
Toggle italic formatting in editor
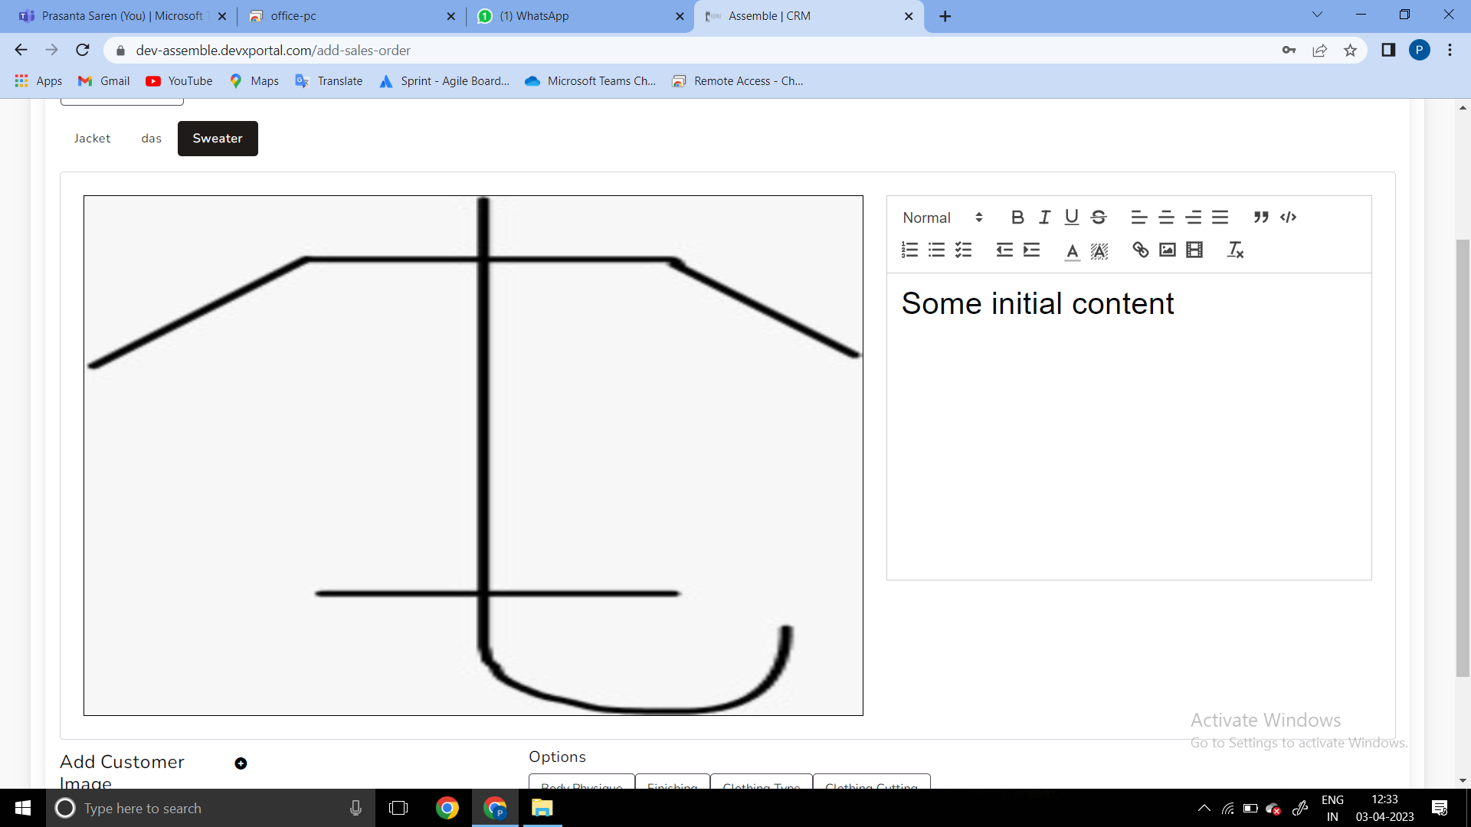click(1044, 217)
